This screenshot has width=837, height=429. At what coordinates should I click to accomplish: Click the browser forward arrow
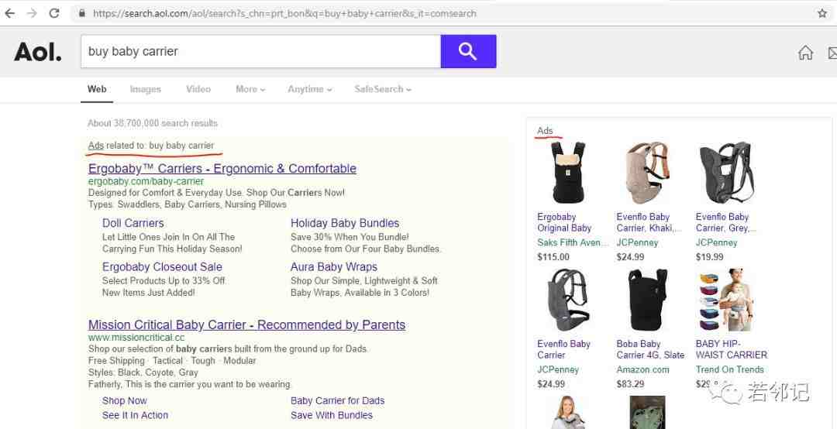pos(32,13)
